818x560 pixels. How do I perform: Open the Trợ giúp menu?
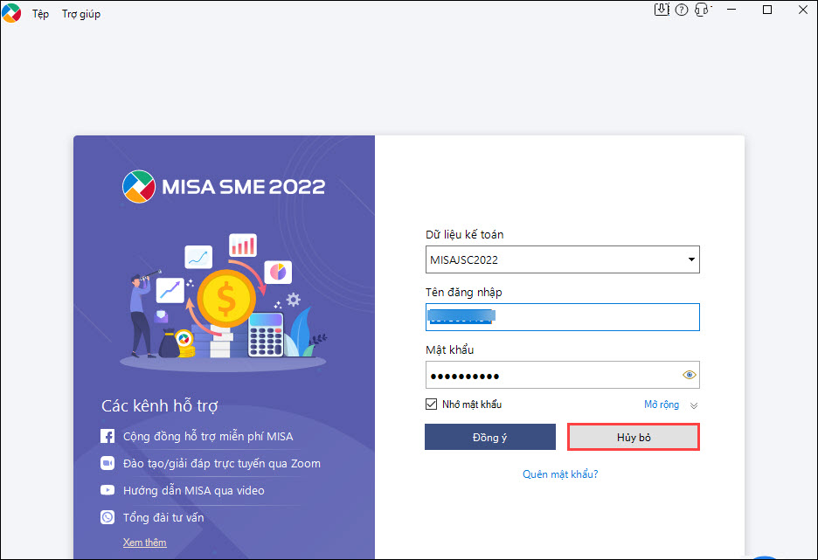81,14
